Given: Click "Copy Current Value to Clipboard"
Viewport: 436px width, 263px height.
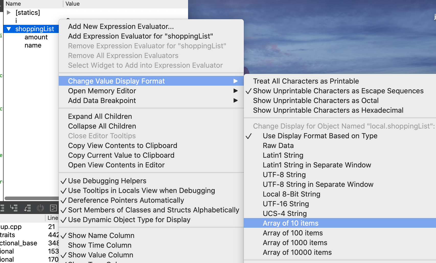Looking at the screenshot, I should [x=121, y=155].
